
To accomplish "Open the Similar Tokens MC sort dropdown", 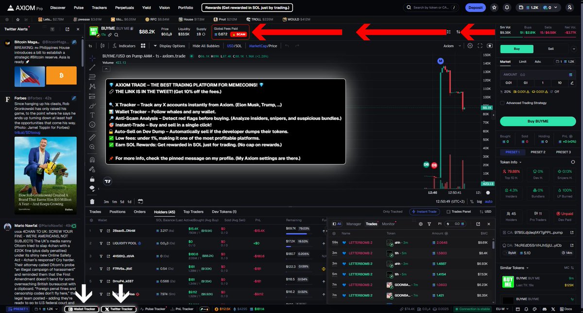I will 569,267.
